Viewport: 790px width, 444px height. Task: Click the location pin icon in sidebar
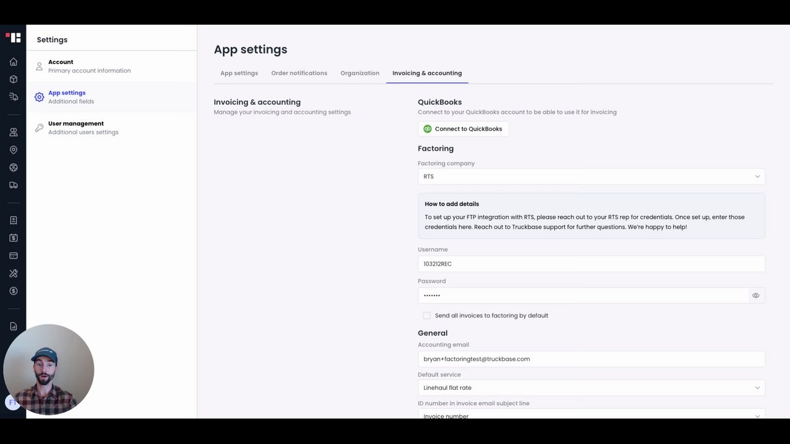[13, 150]
